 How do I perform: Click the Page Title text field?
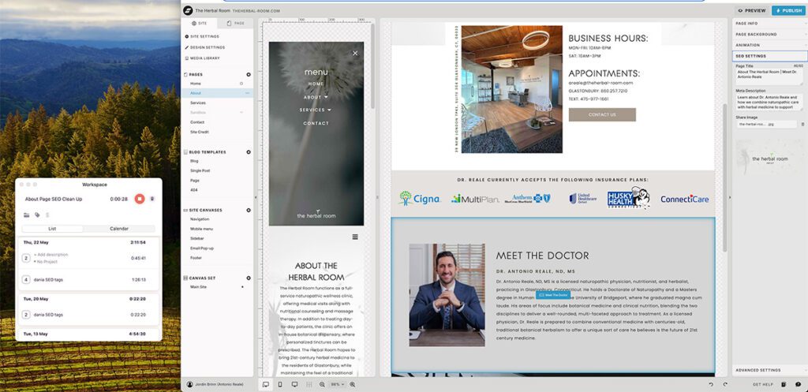click(x=769, y=77)
